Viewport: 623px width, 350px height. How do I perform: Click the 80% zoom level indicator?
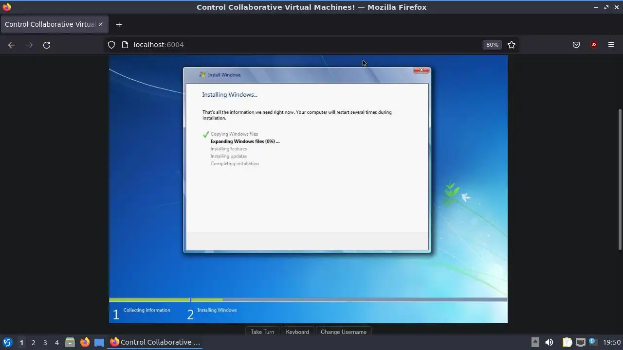coord(492,45)
